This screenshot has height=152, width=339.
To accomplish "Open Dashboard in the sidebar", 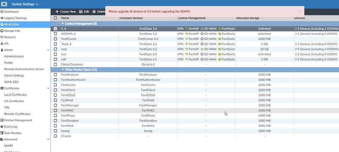I will (x=11, y=11).
